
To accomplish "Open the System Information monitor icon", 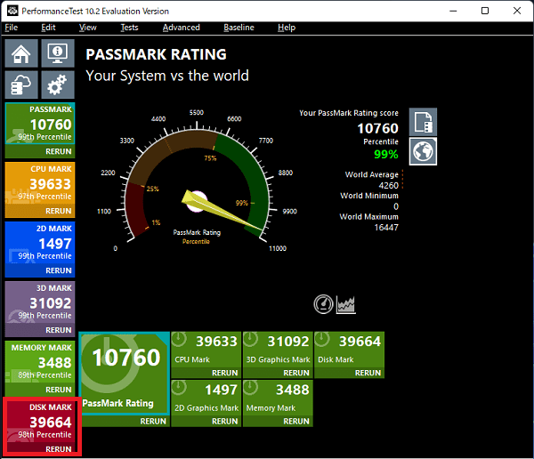I will tap(58, 53).
